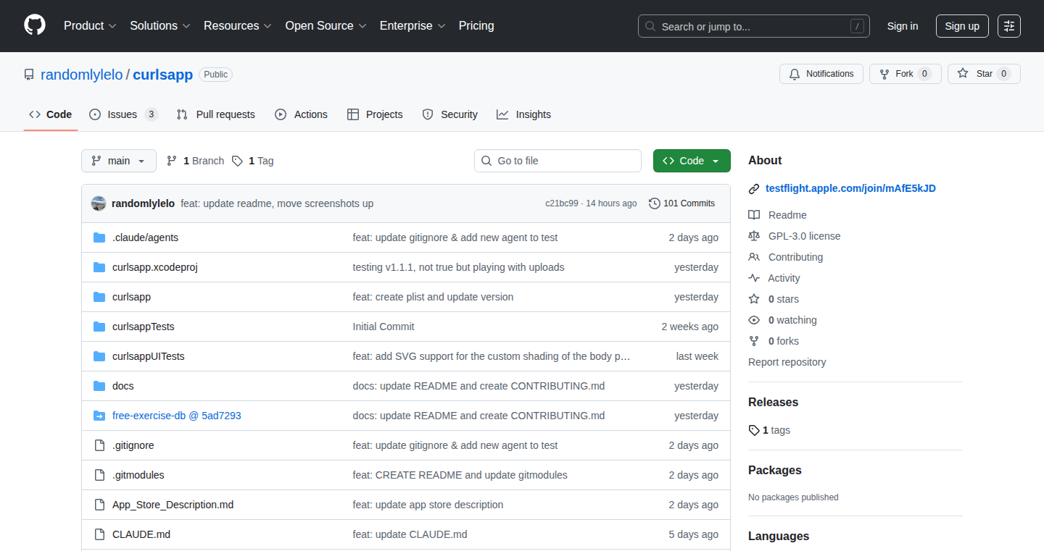Open the curlsapp repository name link
Screen dimensions: 1044x551
163,75
